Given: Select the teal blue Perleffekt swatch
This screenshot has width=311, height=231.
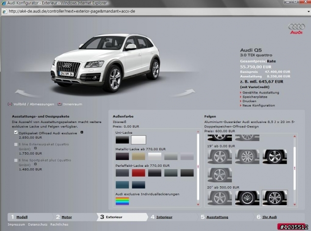Looking at the screenshot, I should pos(122,185).
